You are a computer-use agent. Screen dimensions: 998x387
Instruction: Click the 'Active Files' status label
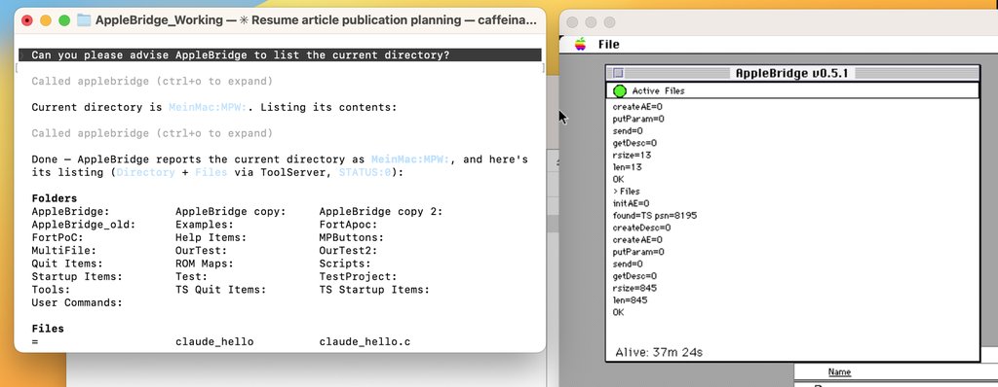pyautogui.click(x=658, y=90)
